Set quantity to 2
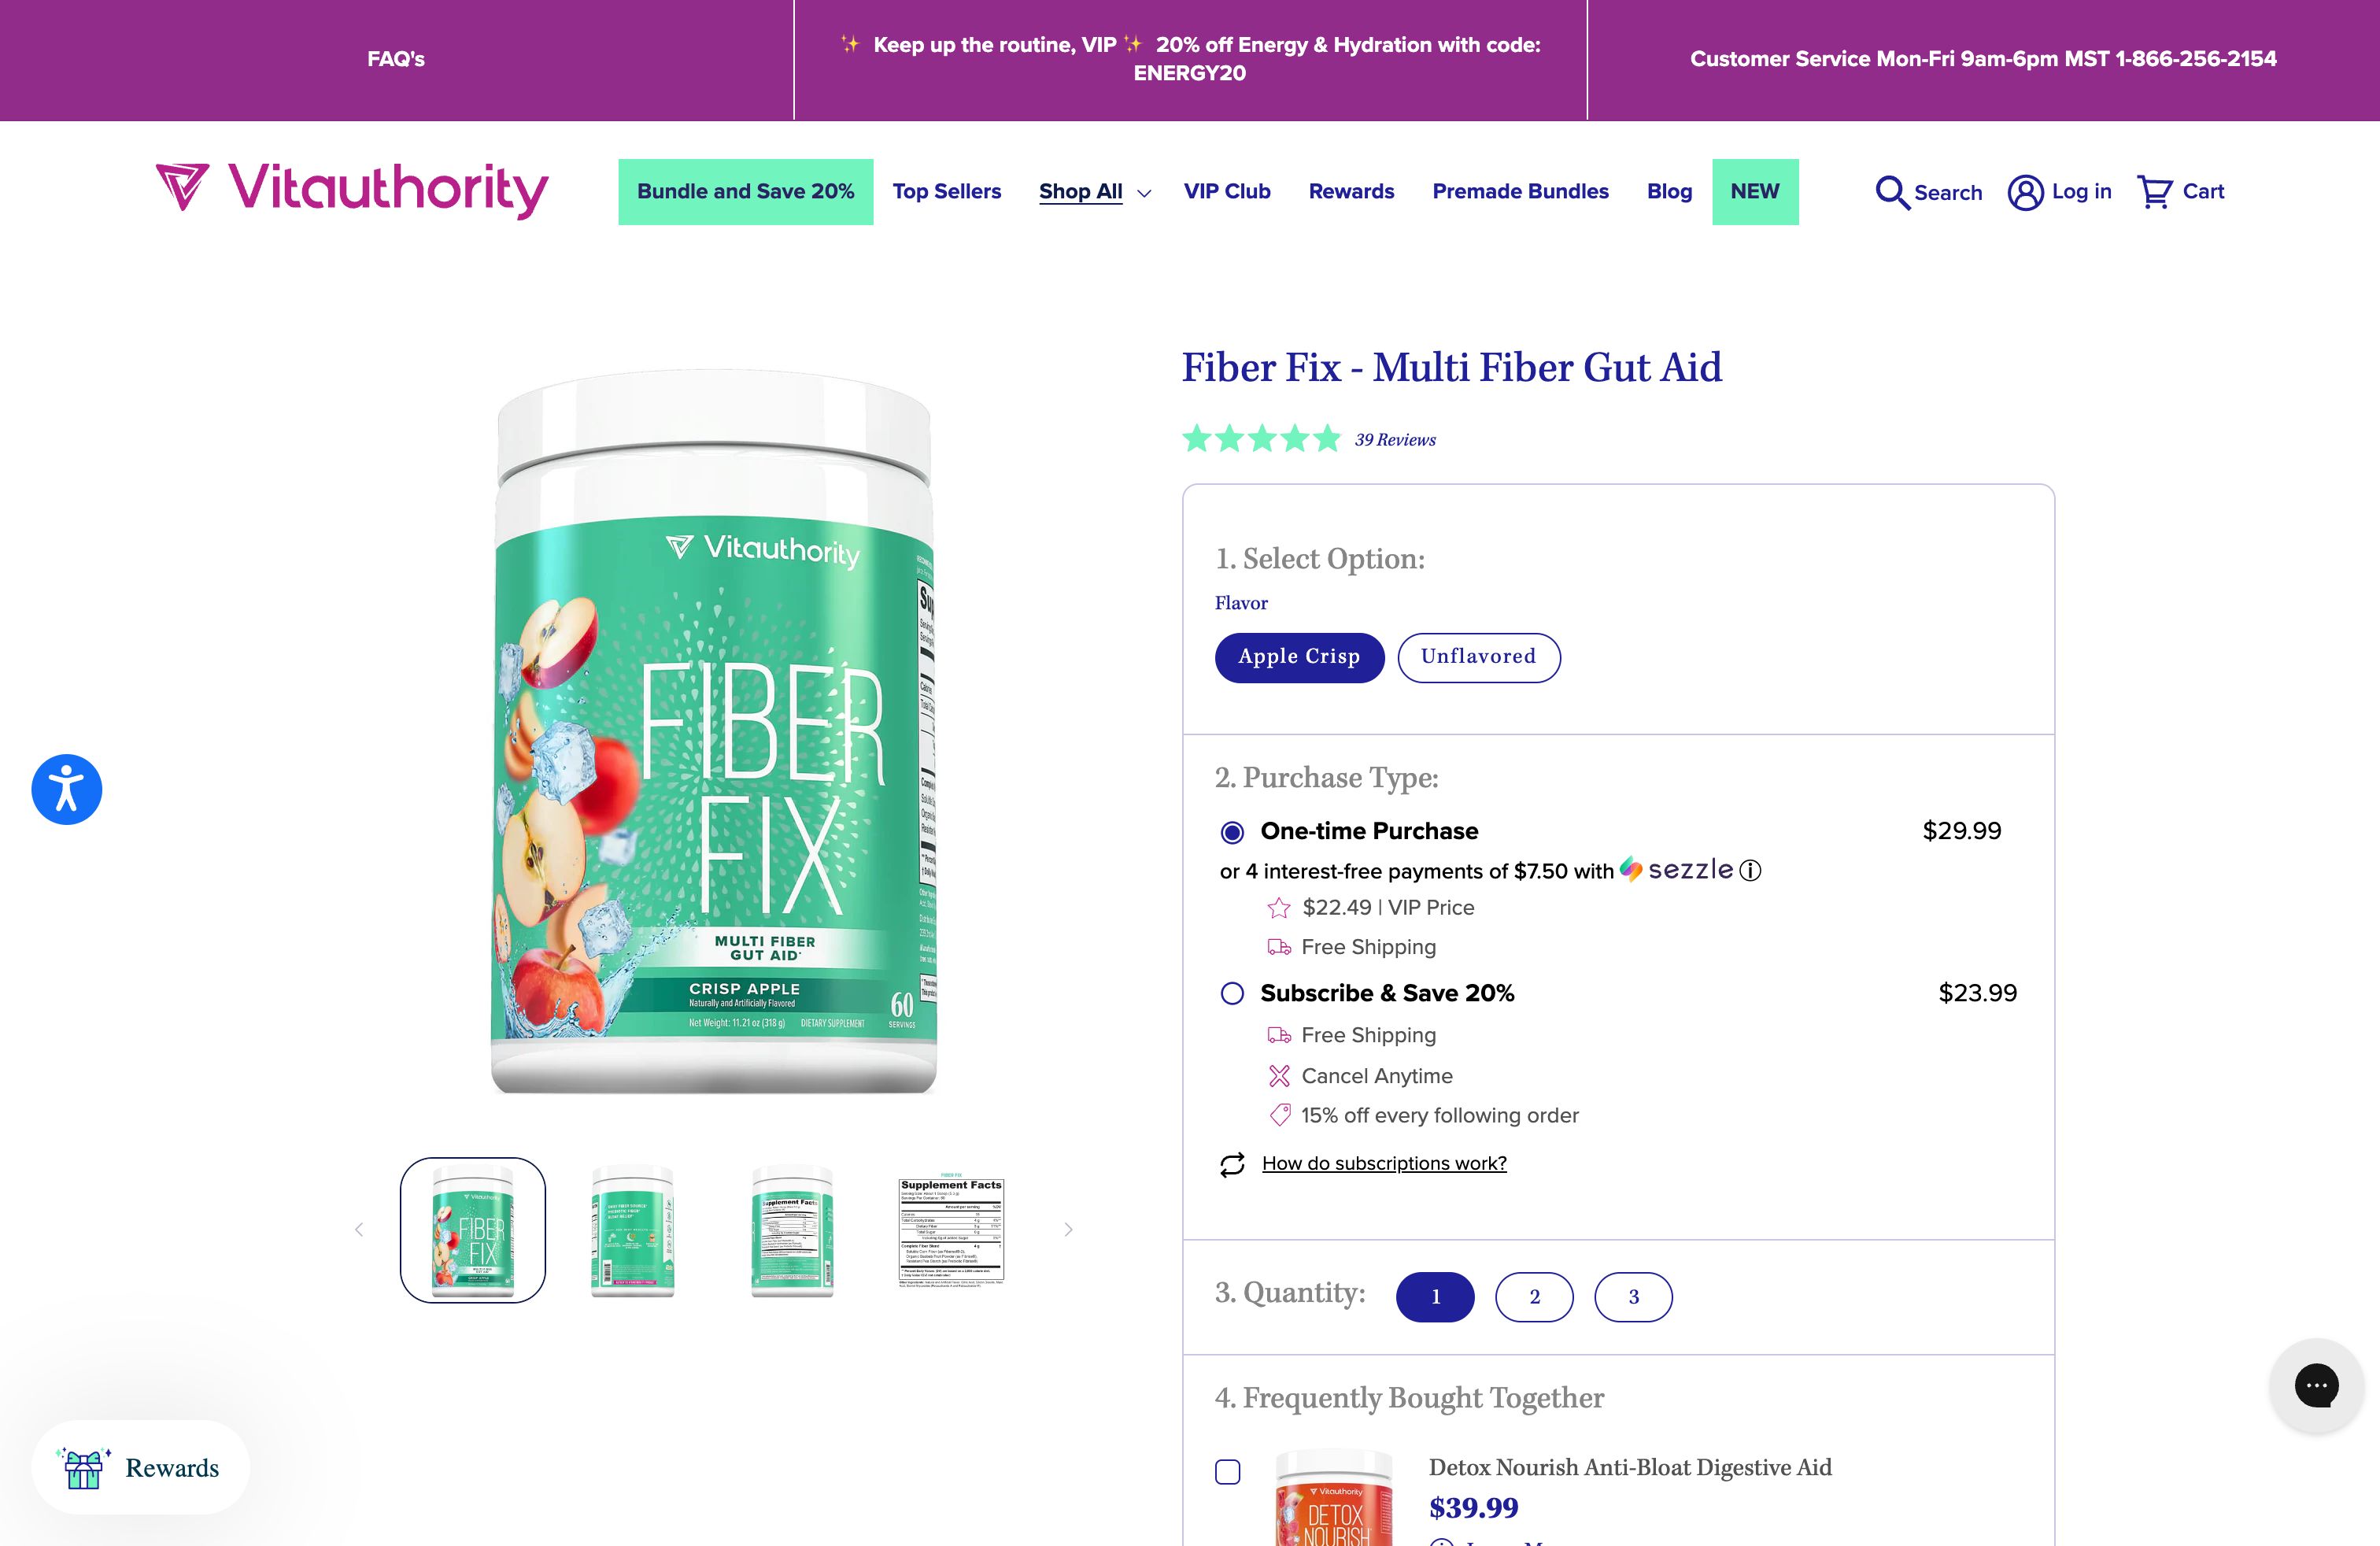Image resolution: width=2380 pixels, height=1546 pixels. pos(1534,1297)
